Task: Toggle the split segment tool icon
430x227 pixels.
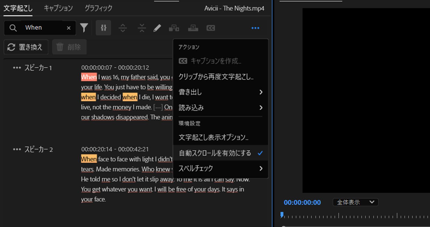Action: click(103, 28)
